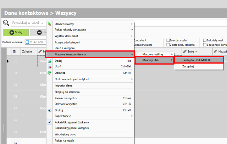The height and width of the screenshot is (144, 227).
Task: Enable the Brak daty nast. checkbox
Action: 205,40
